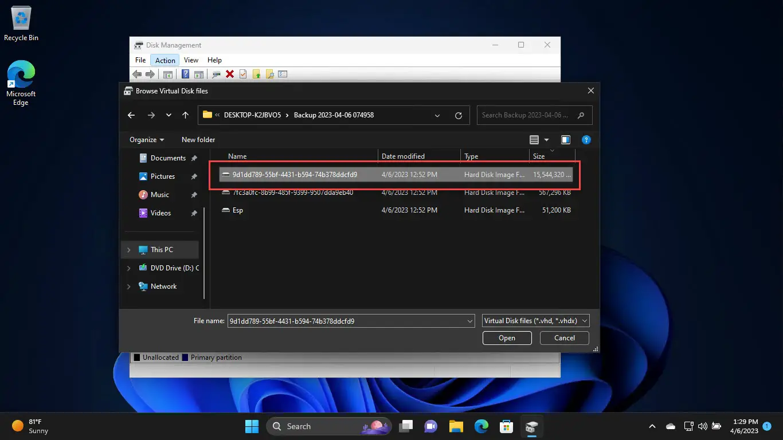This screenshot has height=440, width=783.
Task: Open Task View from taskbar
Action: tap(406, 426)
